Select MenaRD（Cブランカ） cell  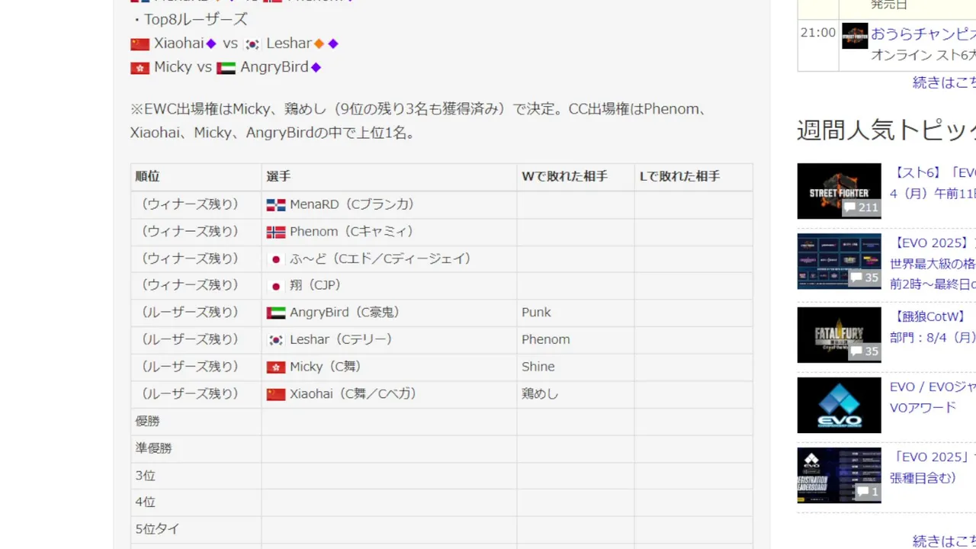coord(389,205)
